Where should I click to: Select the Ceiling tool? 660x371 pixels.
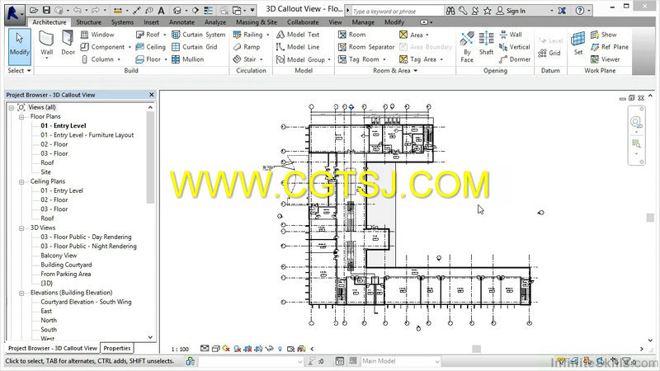151,47
